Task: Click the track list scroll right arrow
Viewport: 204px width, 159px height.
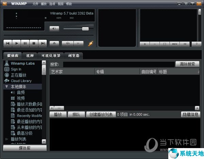Action: [x=197, y=108]
